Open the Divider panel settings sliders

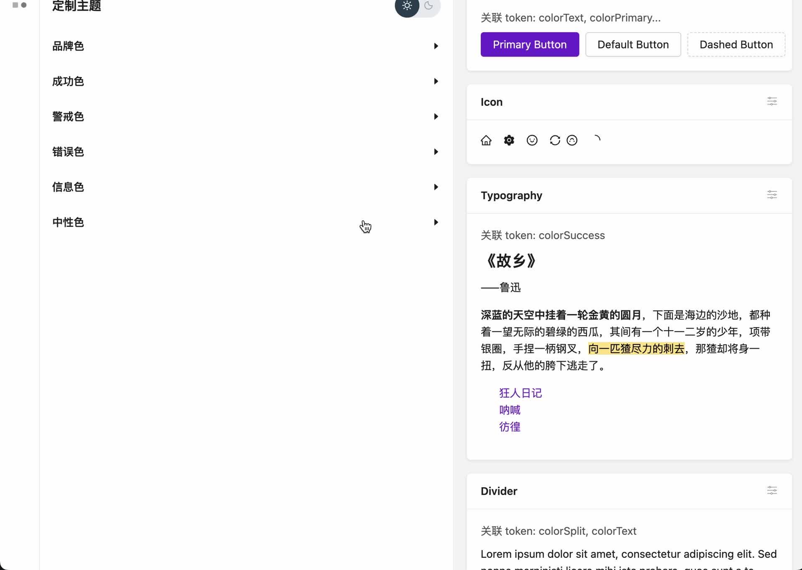coord(772,490)
